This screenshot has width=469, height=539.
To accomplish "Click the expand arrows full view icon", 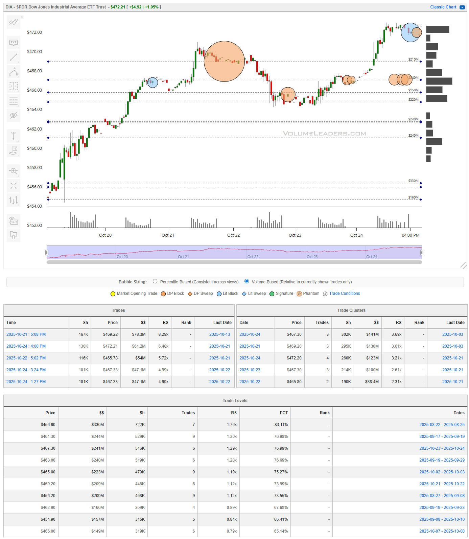I will click(x=14, y=186).
